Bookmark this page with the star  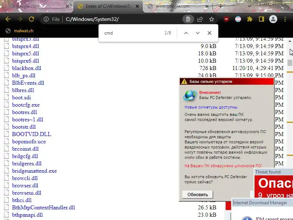tap(212, 19)
